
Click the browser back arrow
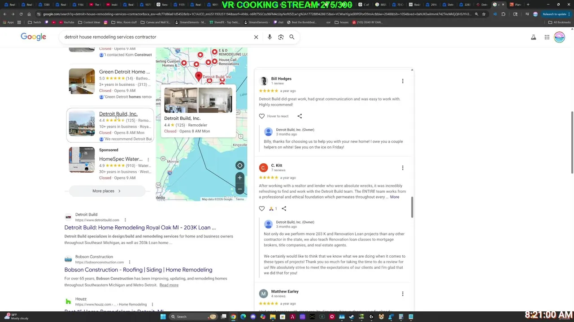pos(5,14)
